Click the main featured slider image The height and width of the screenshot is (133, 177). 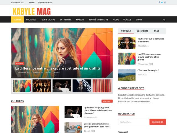pos(62,53)
